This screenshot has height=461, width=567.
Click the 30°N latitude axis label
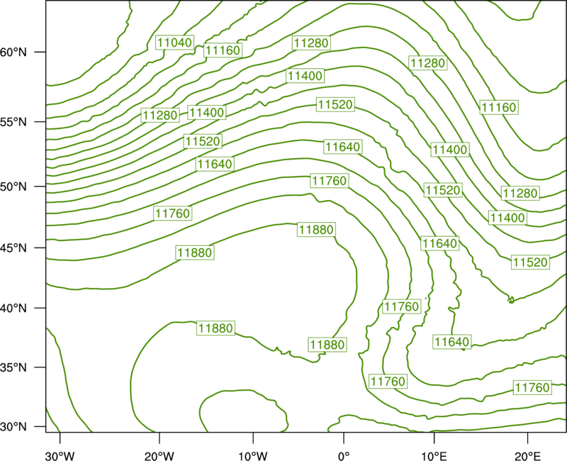[x=13, y=427]
